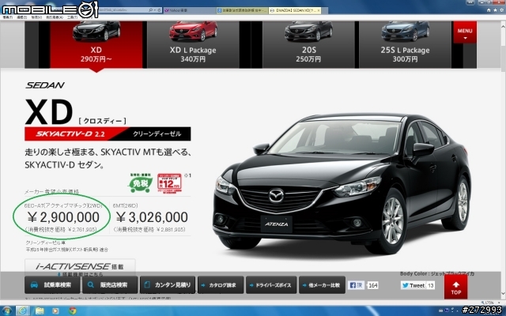Click the Twitter Tweet button
This screenshot has width=506, height=316.
point(413,285)
